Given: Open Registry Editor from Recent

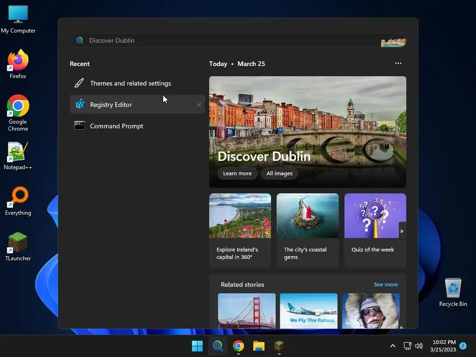Looking at the screenshot, I should coord(137,105).
